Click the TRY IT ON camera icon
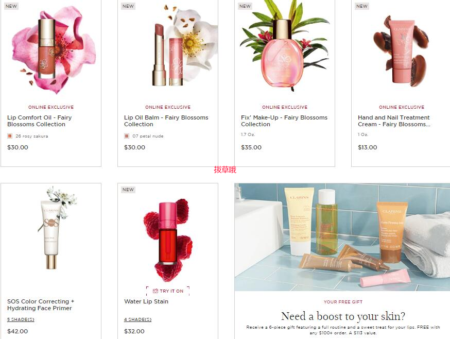 pyautogui.click(x=155, y=291)
